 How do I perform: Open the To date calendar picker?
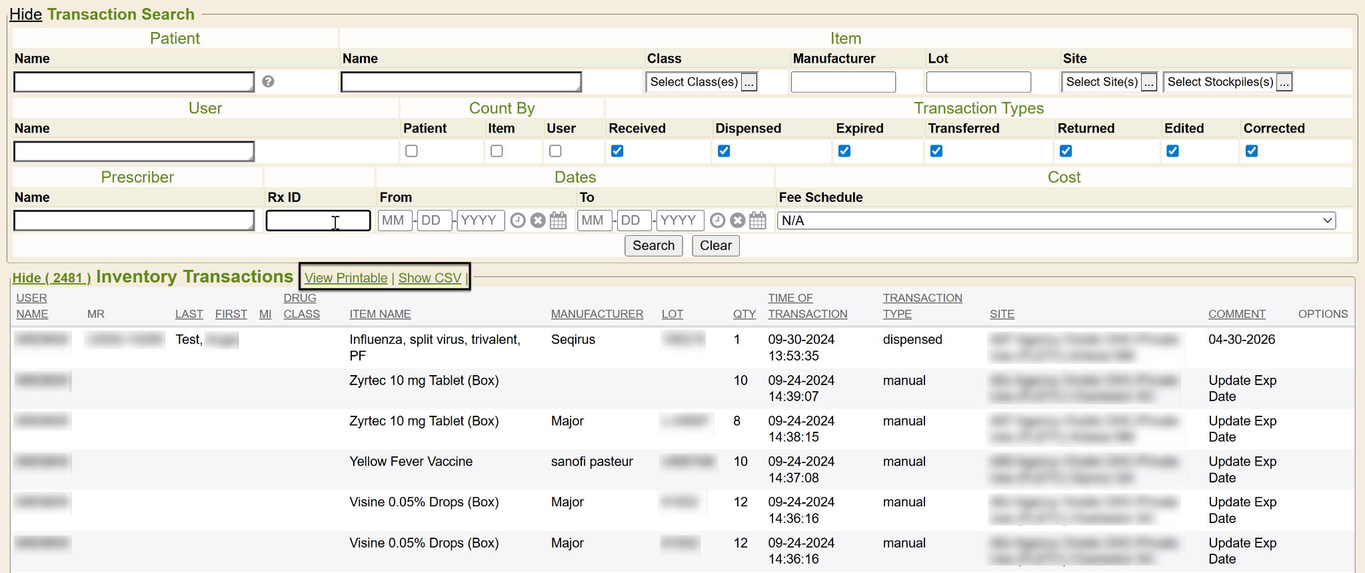click(758, 221)
